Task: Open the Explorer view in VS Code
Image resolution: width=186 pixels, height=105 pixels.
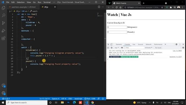Action: click(x=3, y=8)
